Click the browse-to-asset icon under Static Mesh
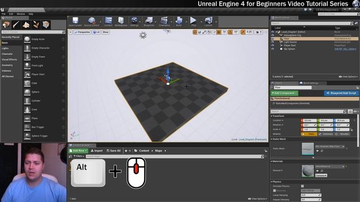The width and height of the screenshot is (360, 202). pyautogui.click(x=322, y=151)
